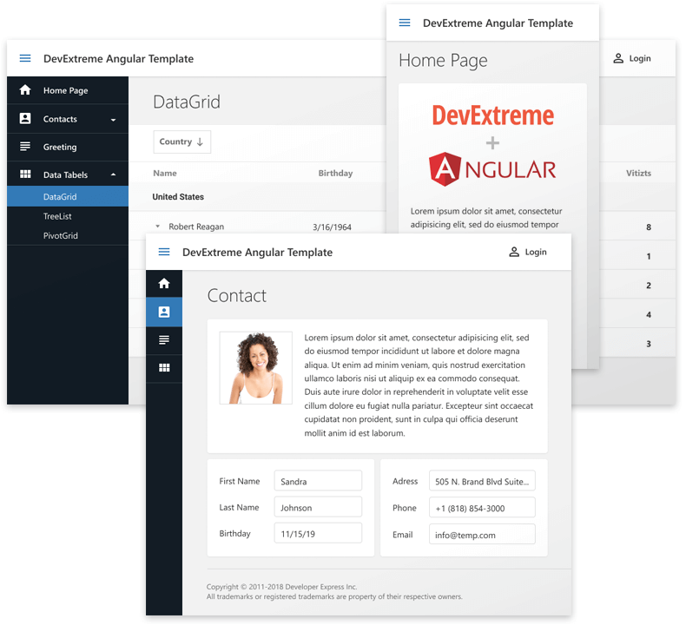Sort by the Birthday column header
Viewport: 686px width, 625px height.
335,174
